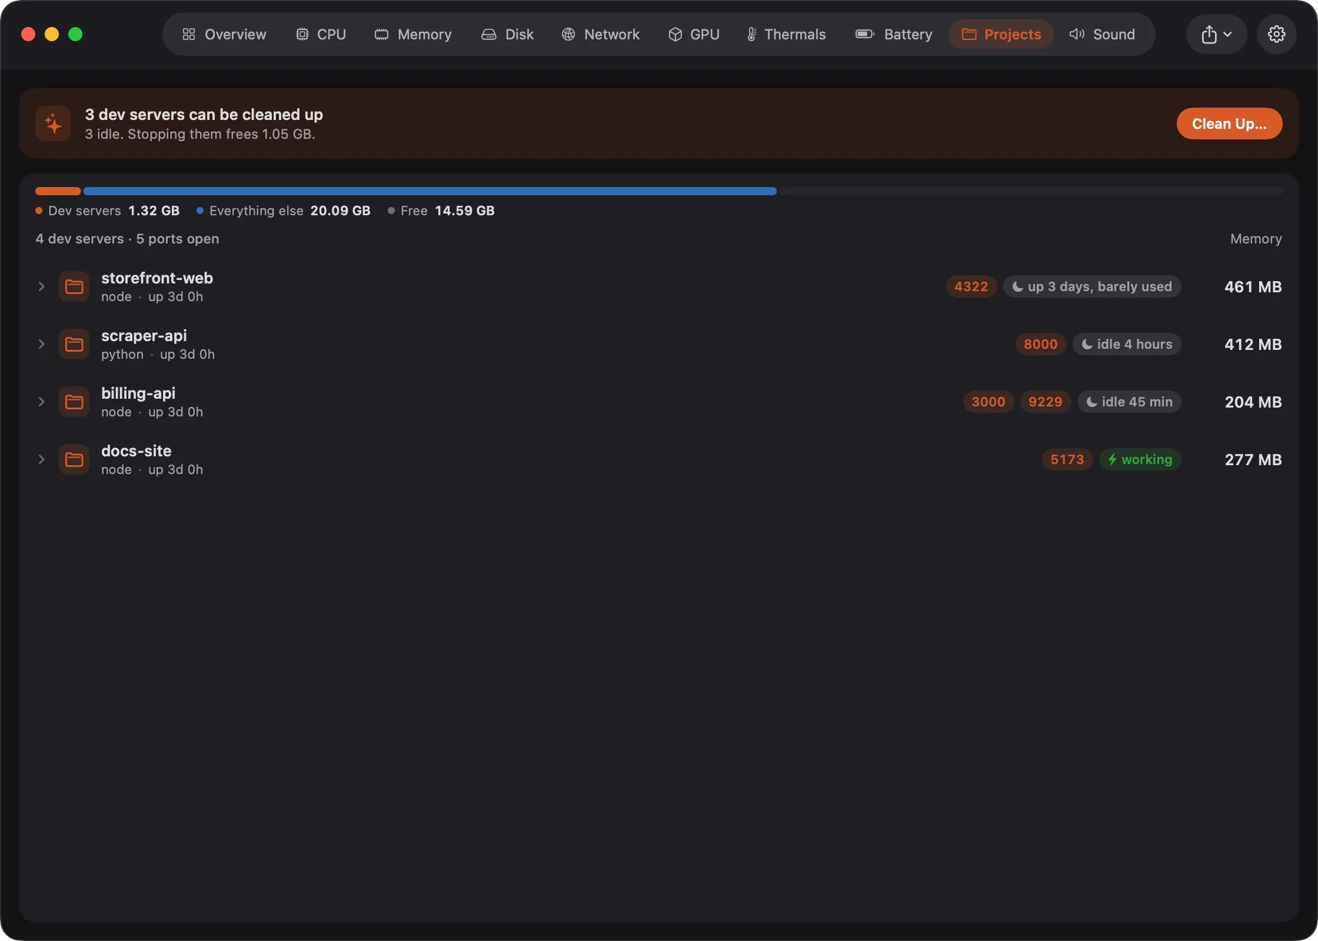
Task: Click the '412 MB' memory value
Action: [1253, 344]
